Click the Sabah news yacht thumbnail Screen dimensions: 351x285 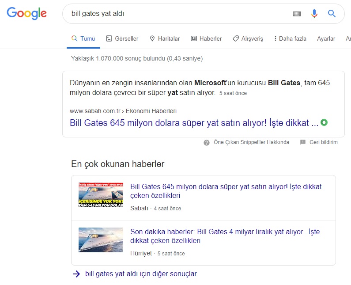(101, 195)
